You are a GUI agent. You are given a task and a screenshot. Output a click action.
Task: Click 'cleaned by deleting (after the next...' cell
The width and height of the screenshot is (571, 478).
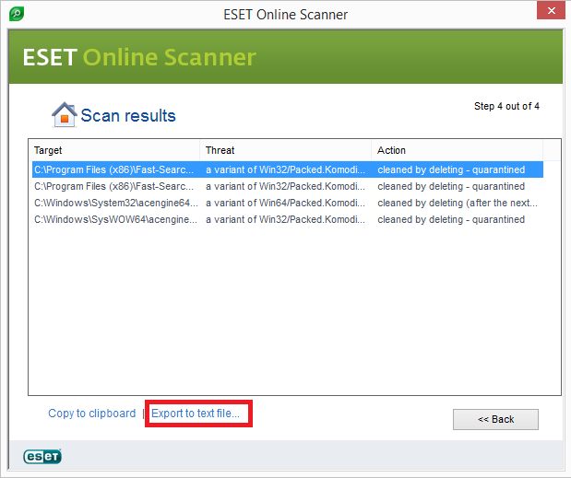[x=458, y=203]
